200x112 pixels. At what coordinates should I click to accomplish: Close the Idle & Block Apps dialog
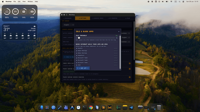pyautogui.click(x=119, y=32)
